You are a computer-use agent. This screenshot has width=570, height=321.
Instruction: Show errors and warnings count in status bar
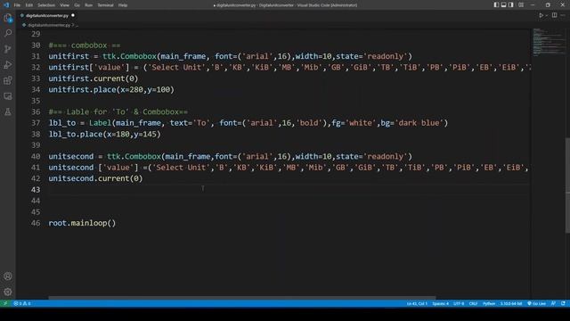click(22, 303)
